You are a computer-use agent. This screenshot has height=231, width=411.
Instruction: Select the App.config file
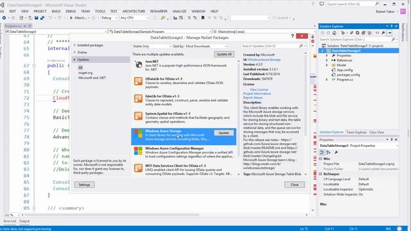pyautogui.click(x=344, y=70)
